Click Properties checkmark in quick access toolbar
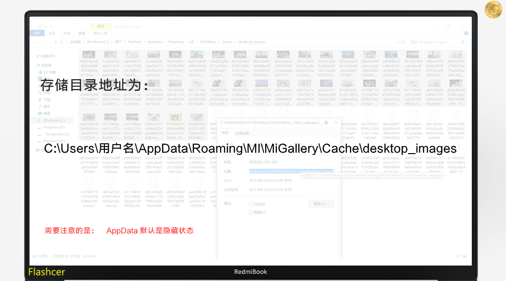This screenshot has width=506, height=281. (x=40, y=26)
